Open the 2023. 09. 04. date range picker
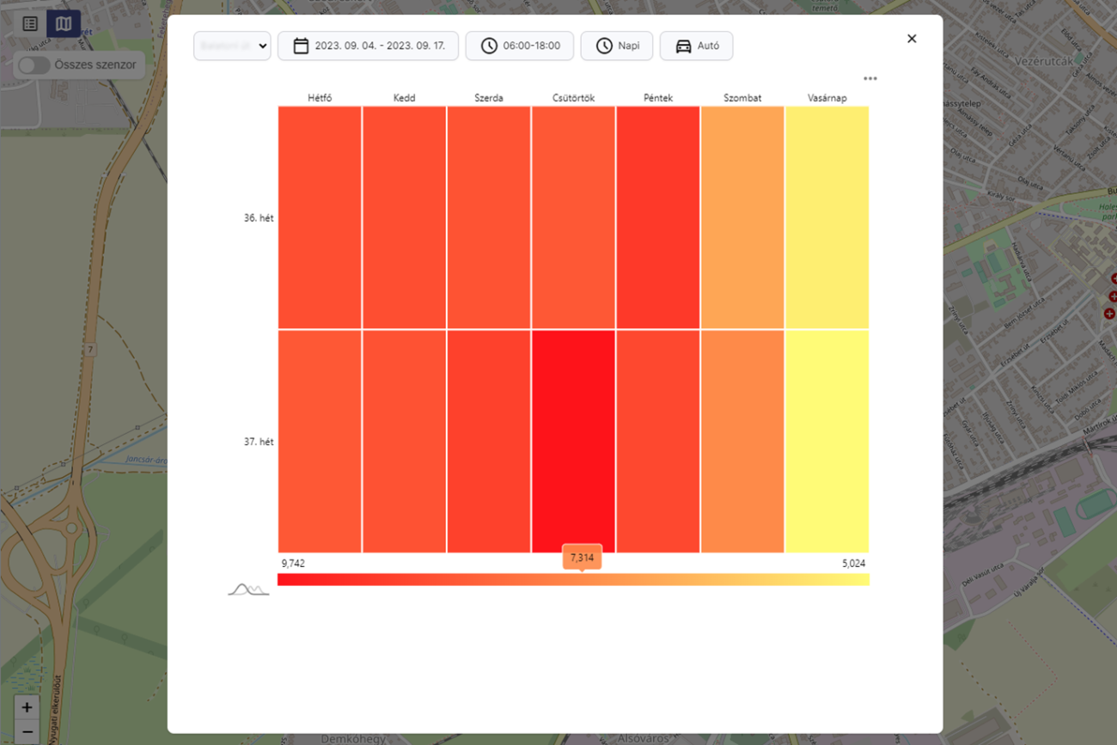1117x745 pixels. point(379,46)
